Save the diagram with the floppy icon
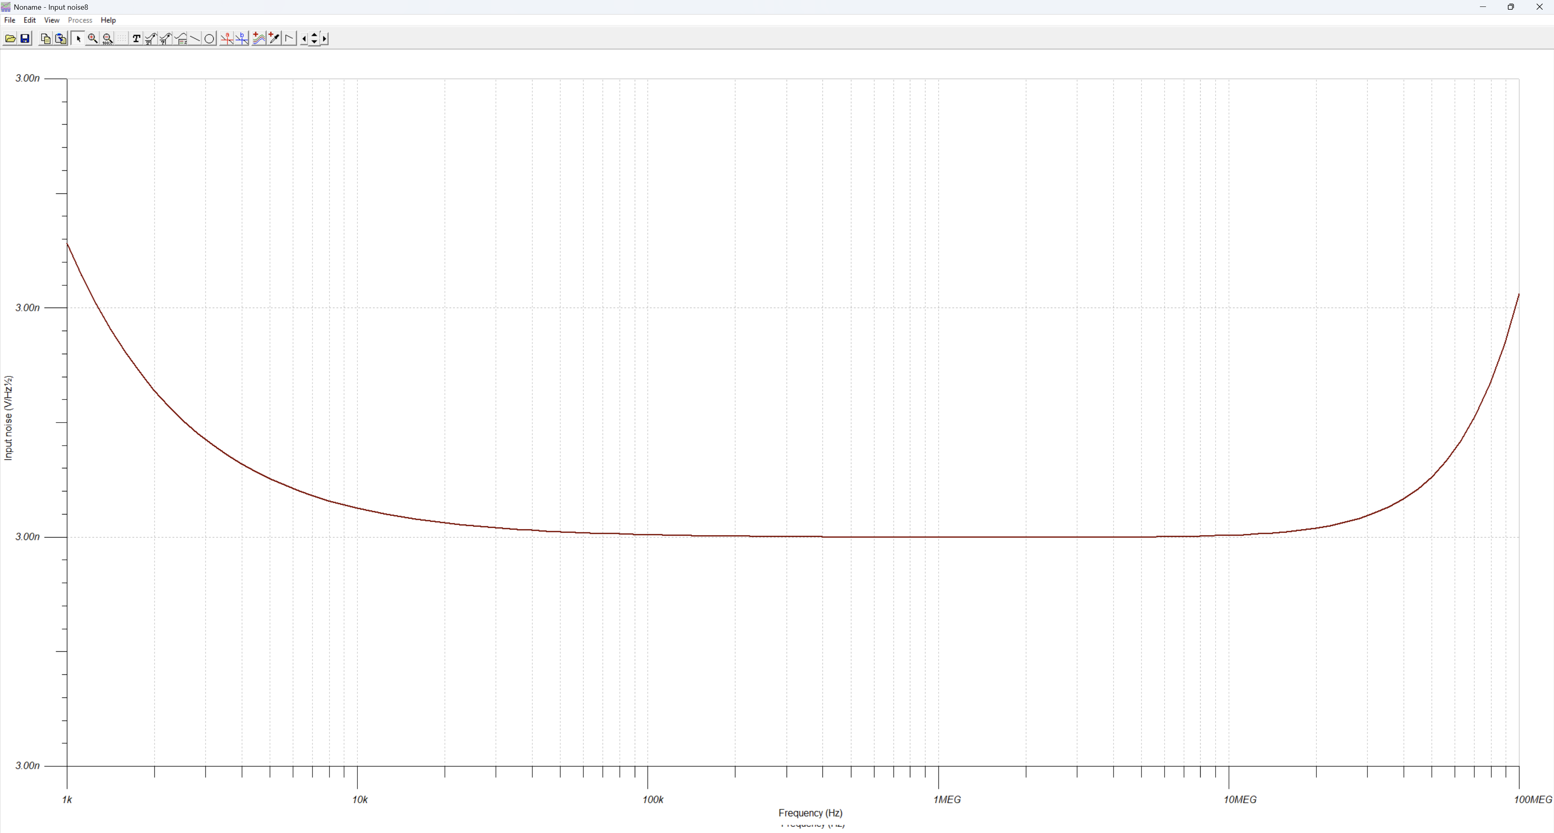Screen dimensions: 1554x833 click(x=25, y=38)
